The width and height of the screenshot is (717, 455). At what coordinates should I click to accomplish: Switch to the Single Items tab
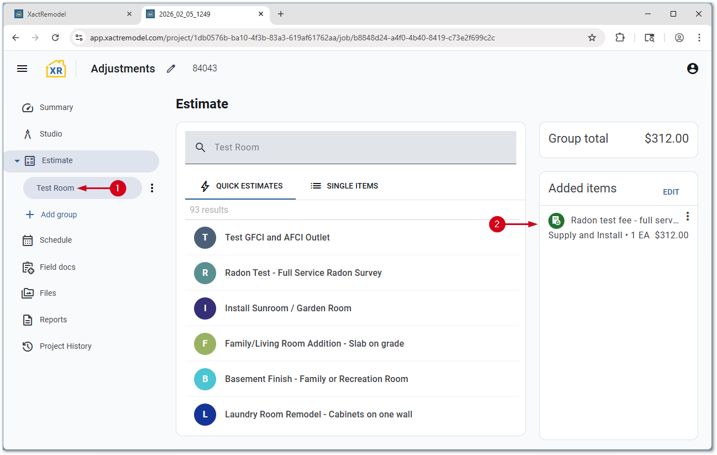[344, 186]
